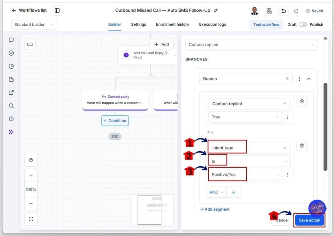Go back to Workflows list
This screenshot has width=334, height=236.
point(29,10)
